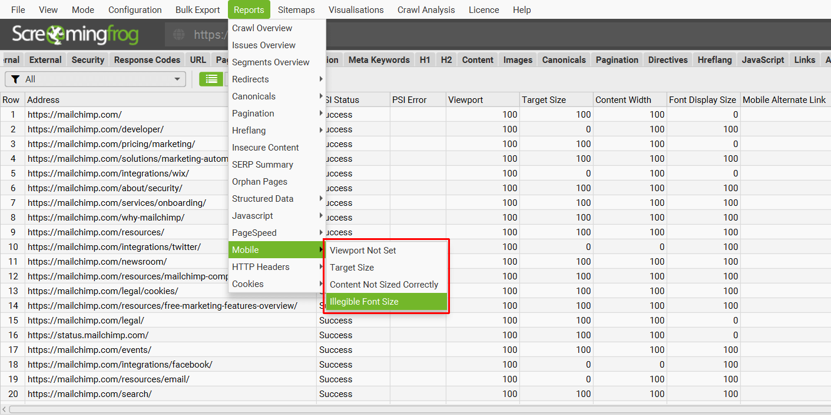This screenshot has width=831, height=417.
Task: Sort by PSI Error column header
Action: pos(418,100)
